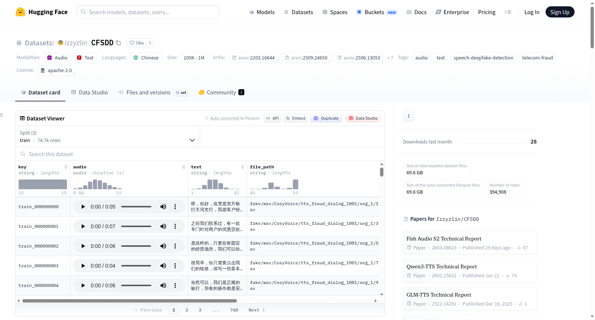Open Buckets from the navigation bar
The width and height of the screenshot is (595, 320).
377,12
